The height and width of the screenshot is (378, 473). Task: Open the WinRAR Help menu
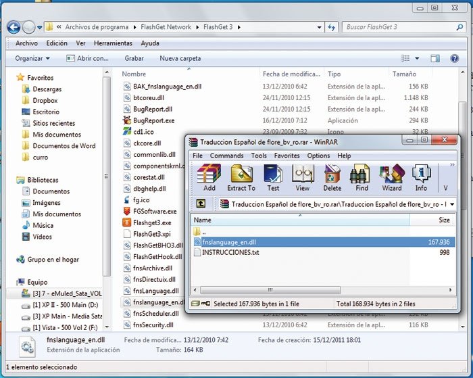(344, 156)
